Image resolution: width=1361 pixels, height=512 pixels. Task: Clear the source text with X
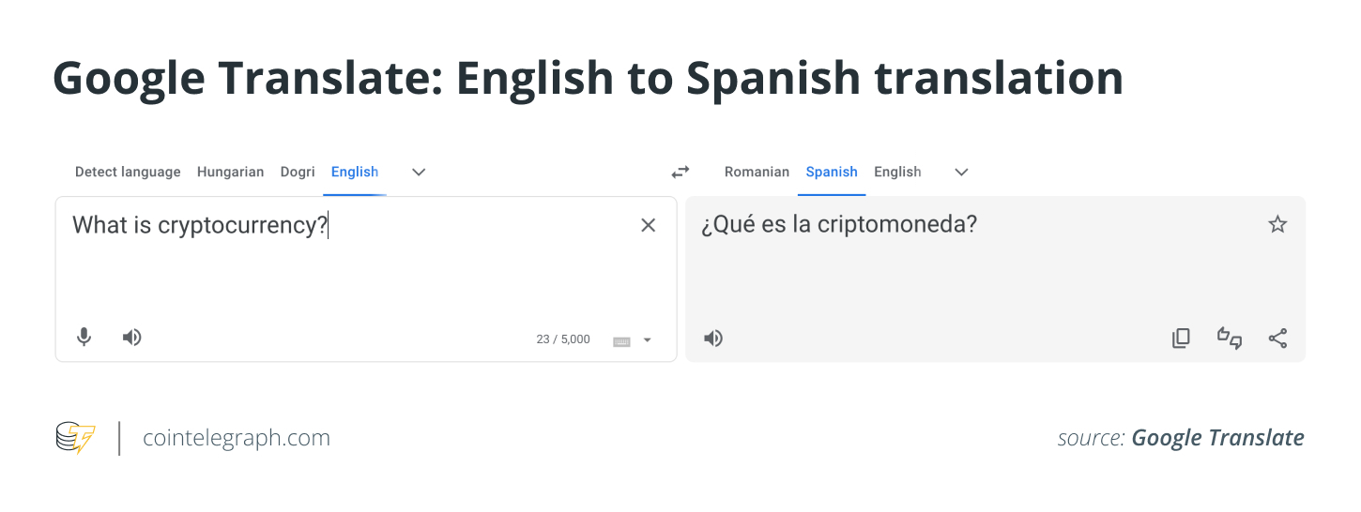pyautogui.click(x=648, y=225)
